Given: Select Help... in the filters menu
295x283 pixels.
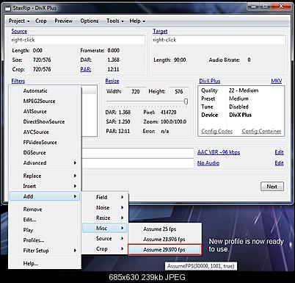Looking at the screenshot, I should pyautogui.click(x=45, y=264).
